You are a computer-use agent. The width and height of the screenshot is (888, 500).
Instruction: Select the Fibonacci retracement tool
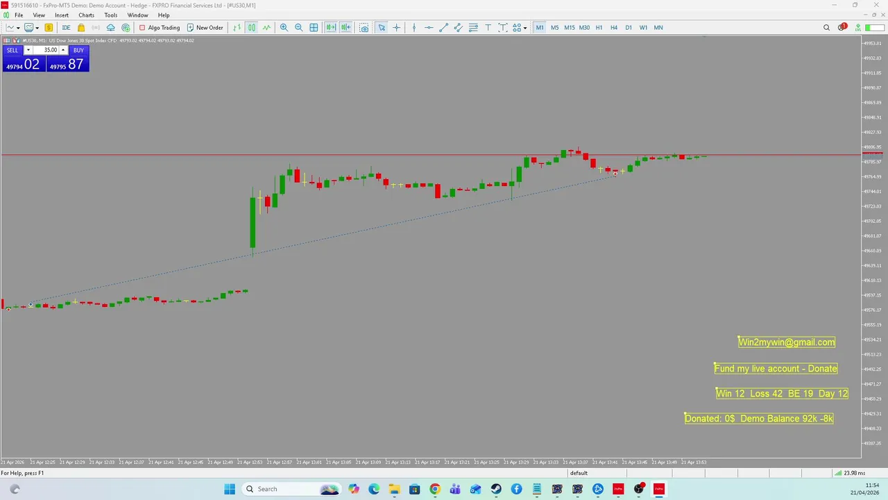(473, 28)
